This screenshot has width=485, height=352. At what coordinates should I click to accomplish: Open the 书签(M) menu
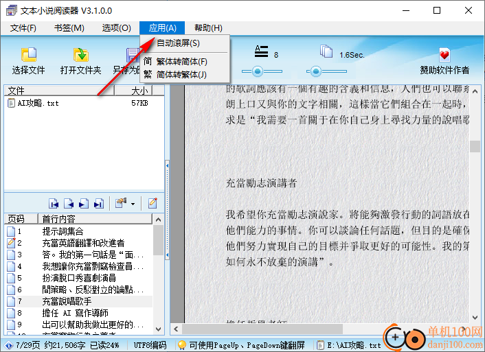coord(69,28)
